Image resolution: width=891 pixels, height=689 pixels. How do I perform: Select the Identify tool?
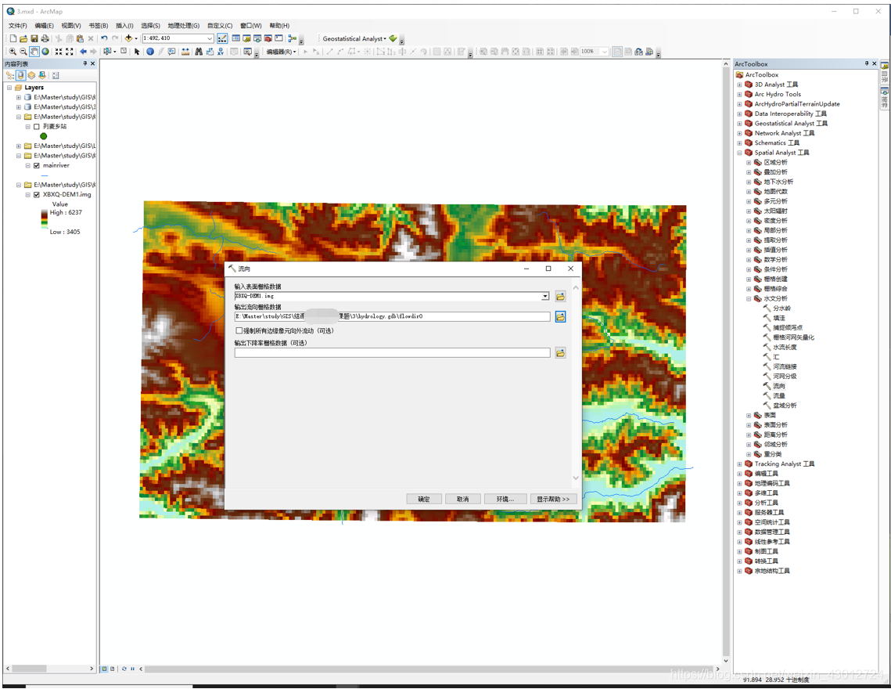pyautogui.click(x=150, y=52)
